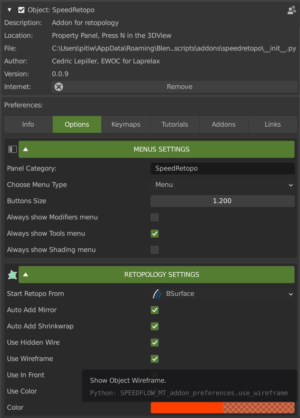Toggle Auto Add Mirror checkbox

[155, 310]
